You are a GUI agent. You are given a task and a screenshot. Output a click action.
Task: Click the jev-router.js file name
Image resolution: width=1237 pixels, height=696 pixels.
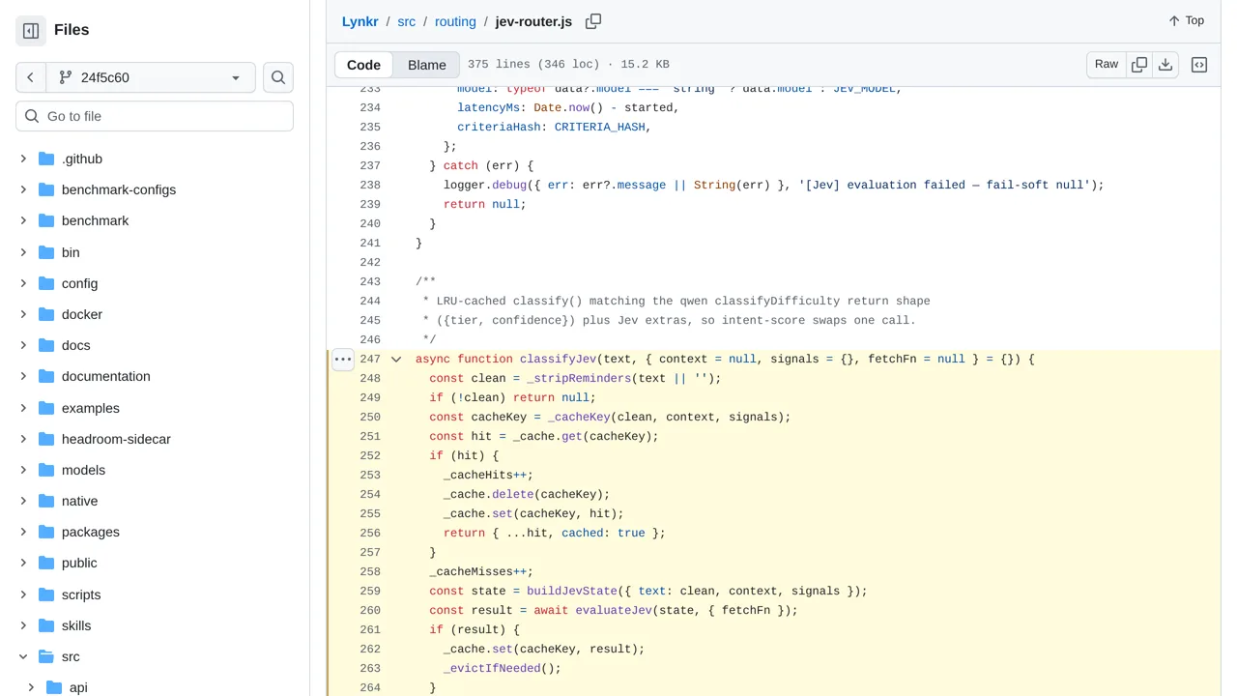[533, 21]
